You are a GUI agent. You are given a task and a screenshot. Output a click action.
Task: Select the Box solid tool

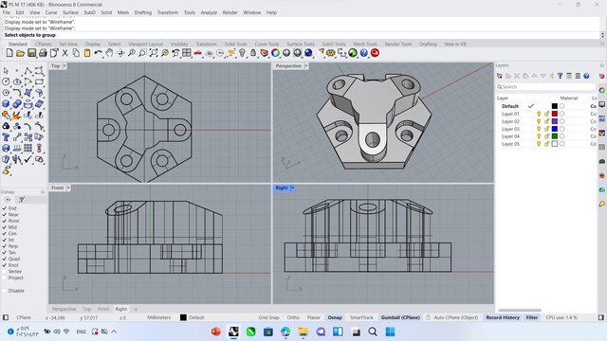(x=6, y=104)
